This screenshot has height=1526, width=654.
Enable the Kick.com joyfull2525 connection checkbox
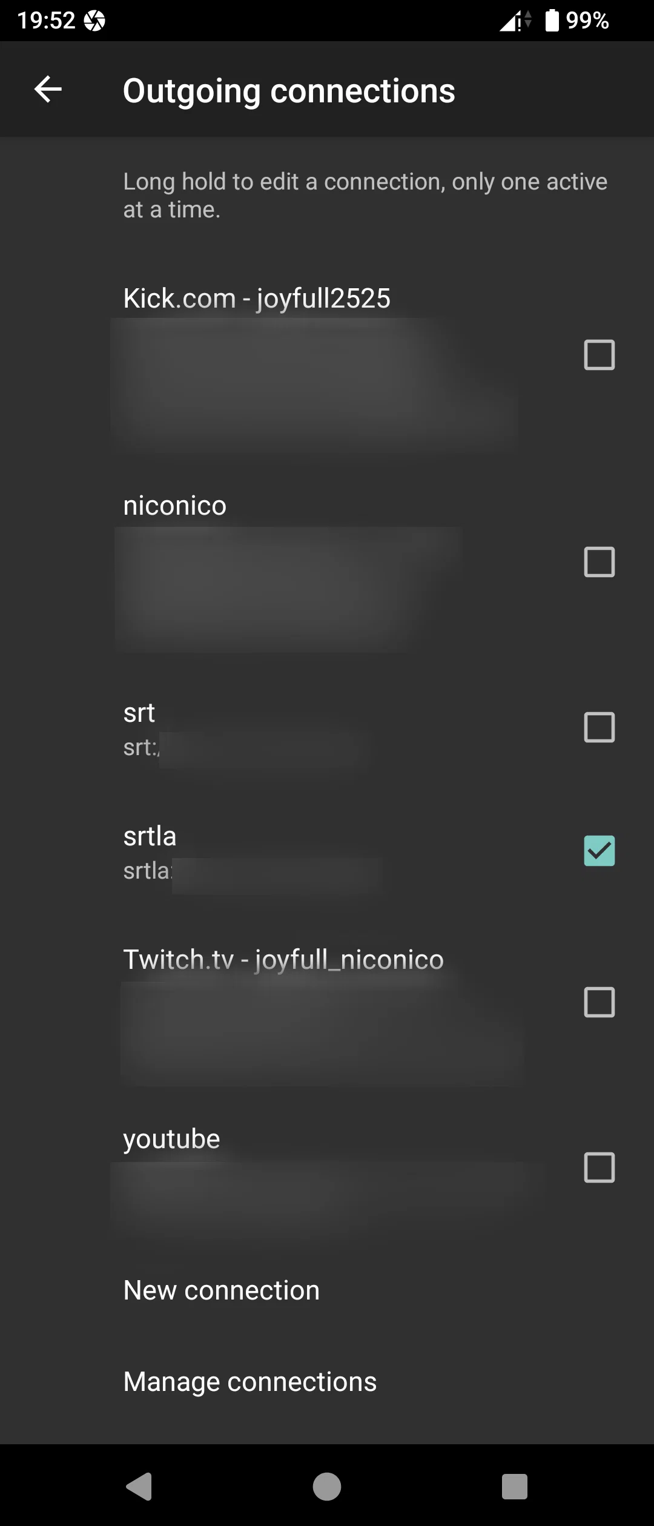[599, 355]
